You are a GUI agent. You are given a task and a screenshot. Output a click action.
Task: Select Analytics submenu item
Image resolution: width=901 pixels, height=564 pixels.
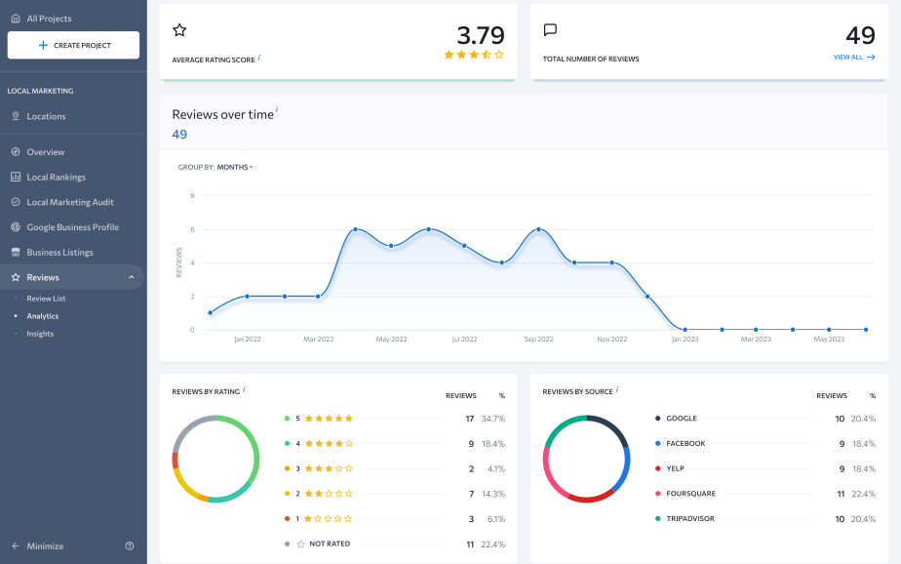43,316
